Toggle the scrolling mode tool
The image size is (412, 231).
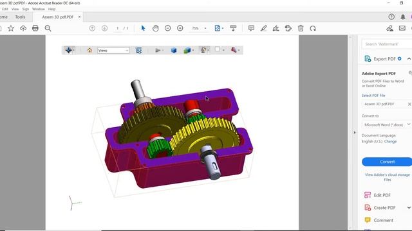point(233,28)
